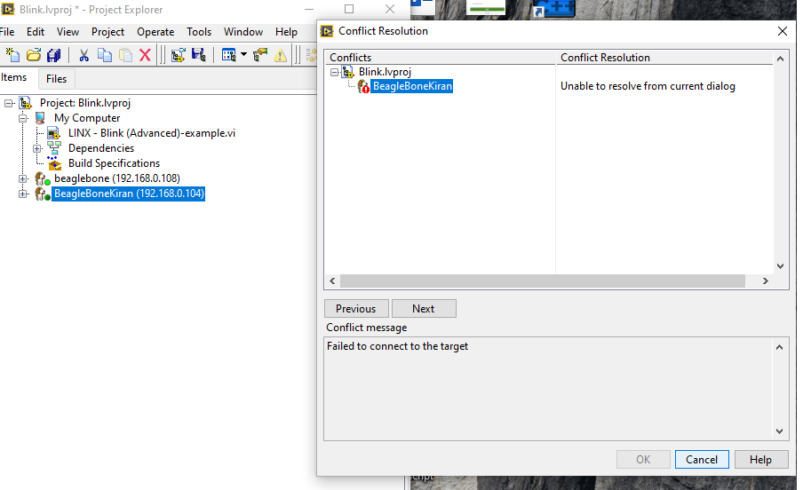Click Blink.lvproj label in Conflicts list

[385, 72]
